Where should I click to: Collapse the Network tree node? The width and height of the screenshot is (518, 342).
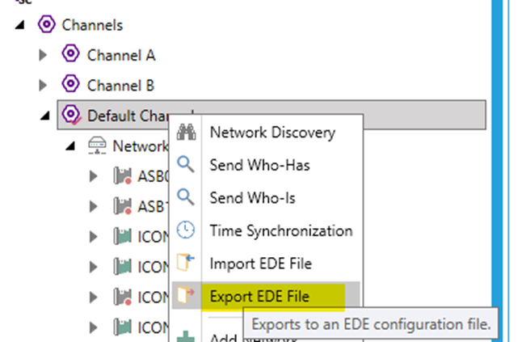click(x=71, y=146)
